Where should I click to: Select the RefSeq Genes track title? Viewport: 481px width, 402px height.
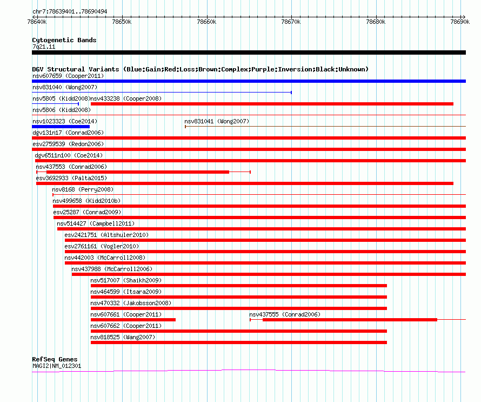(55, 359)
